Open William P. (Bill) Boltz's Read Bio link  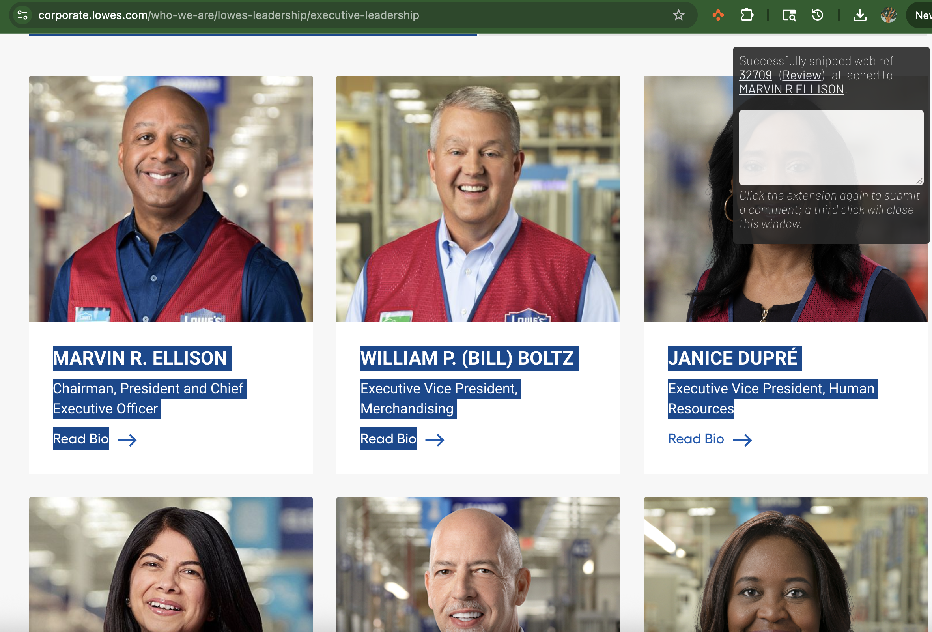click(388, 439)
